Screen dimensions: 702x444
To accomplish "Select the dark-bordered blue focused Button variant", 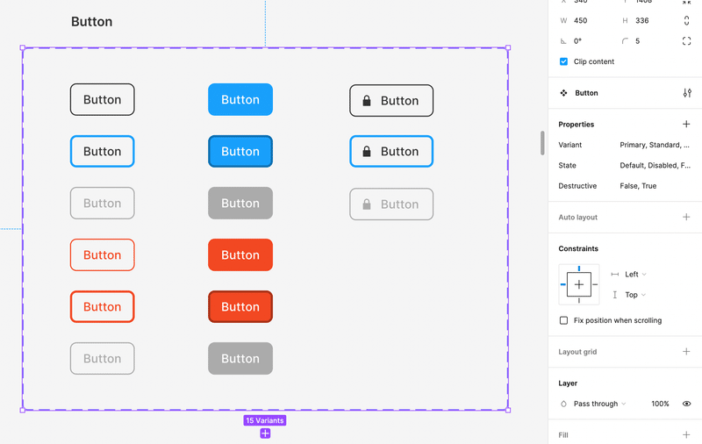I will pos(240,151).
